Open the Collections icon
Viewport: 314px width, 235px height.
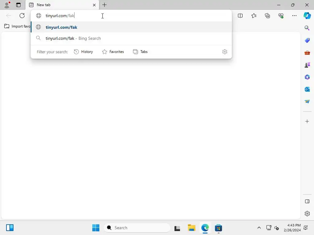click(x=267, y=16)
